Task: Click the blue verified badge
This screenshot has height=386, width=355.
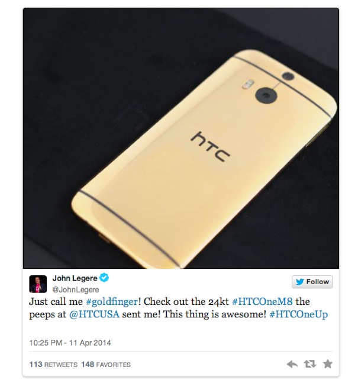Action: pos(104,278)
